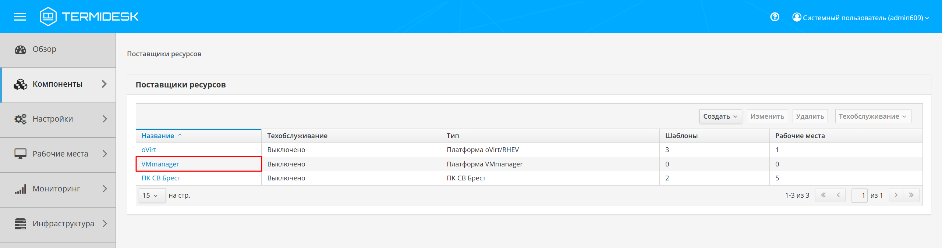The height and width of the screenshot is (248, 942).
Task: Go to the last page arrow
Action: (911, 195)
